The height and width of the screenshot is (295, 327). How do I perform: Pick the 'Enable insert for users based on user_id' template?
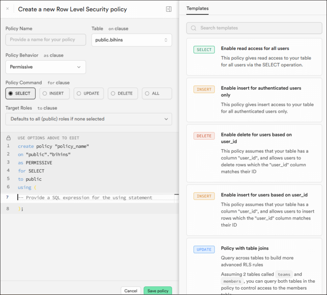(x=264, y=195)
